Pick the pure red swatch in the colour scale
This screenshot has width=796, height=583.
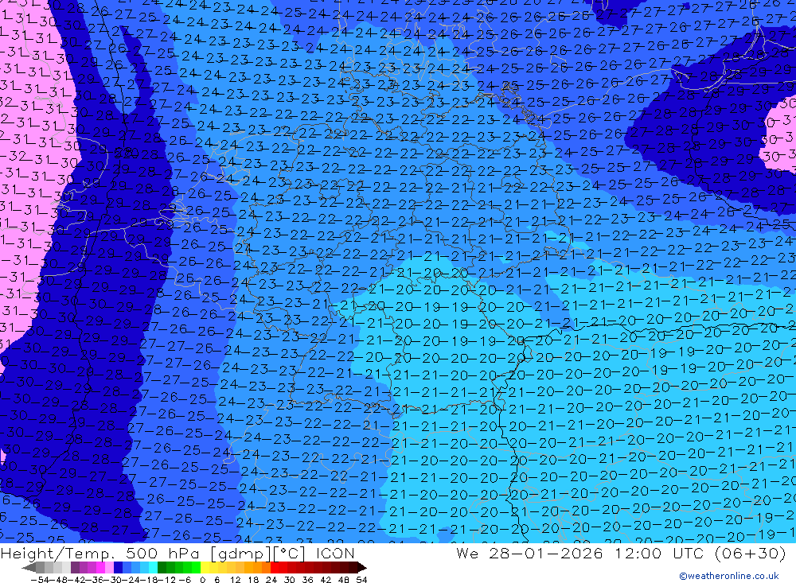pyautogui.click(x=275, y=567)
